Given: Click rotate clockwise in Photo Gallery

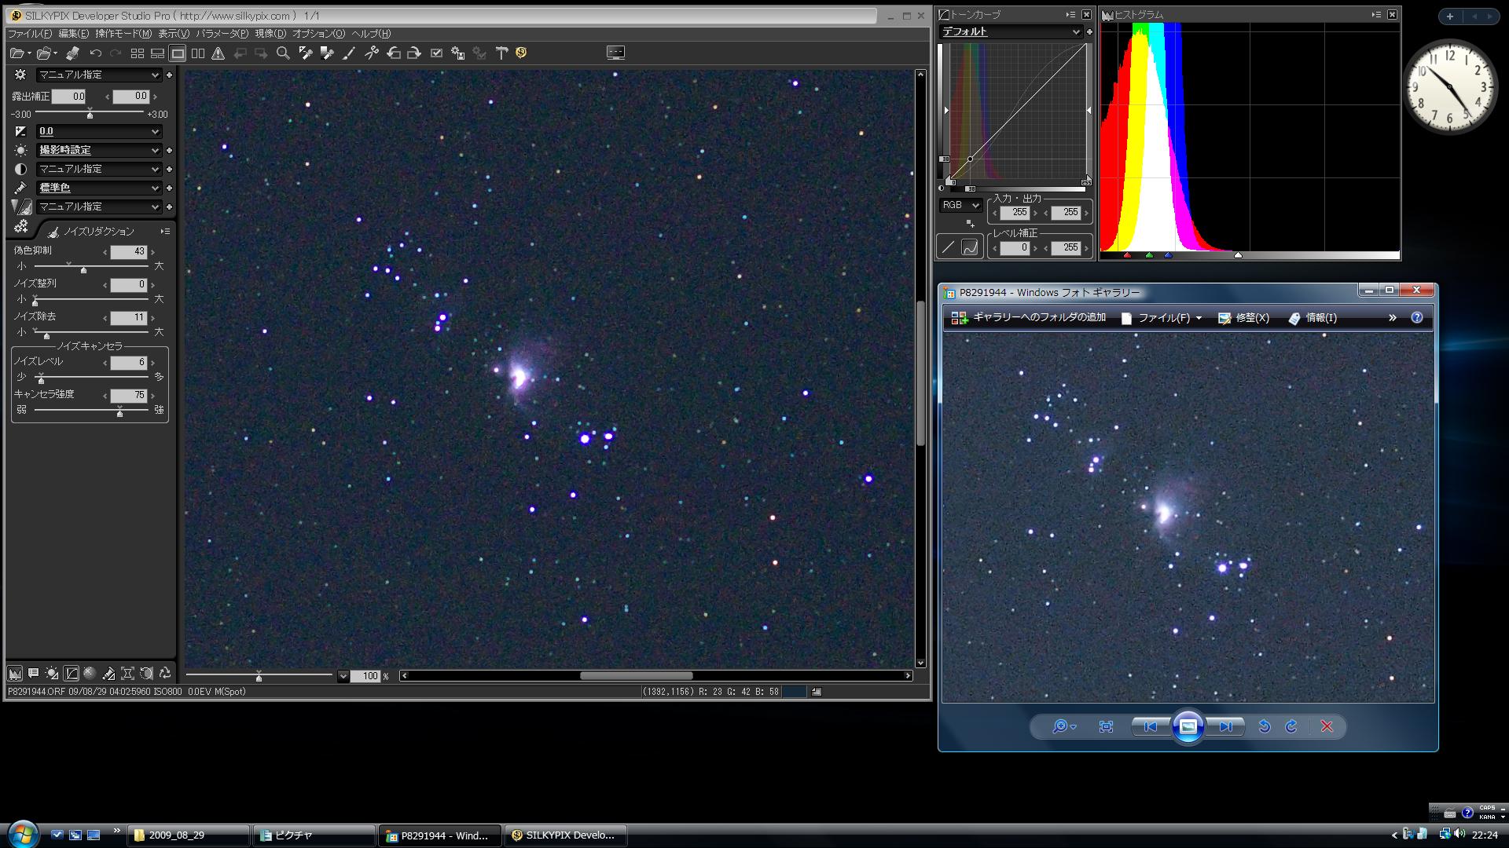Looking at the screenshot, I should click(1291, 727).
